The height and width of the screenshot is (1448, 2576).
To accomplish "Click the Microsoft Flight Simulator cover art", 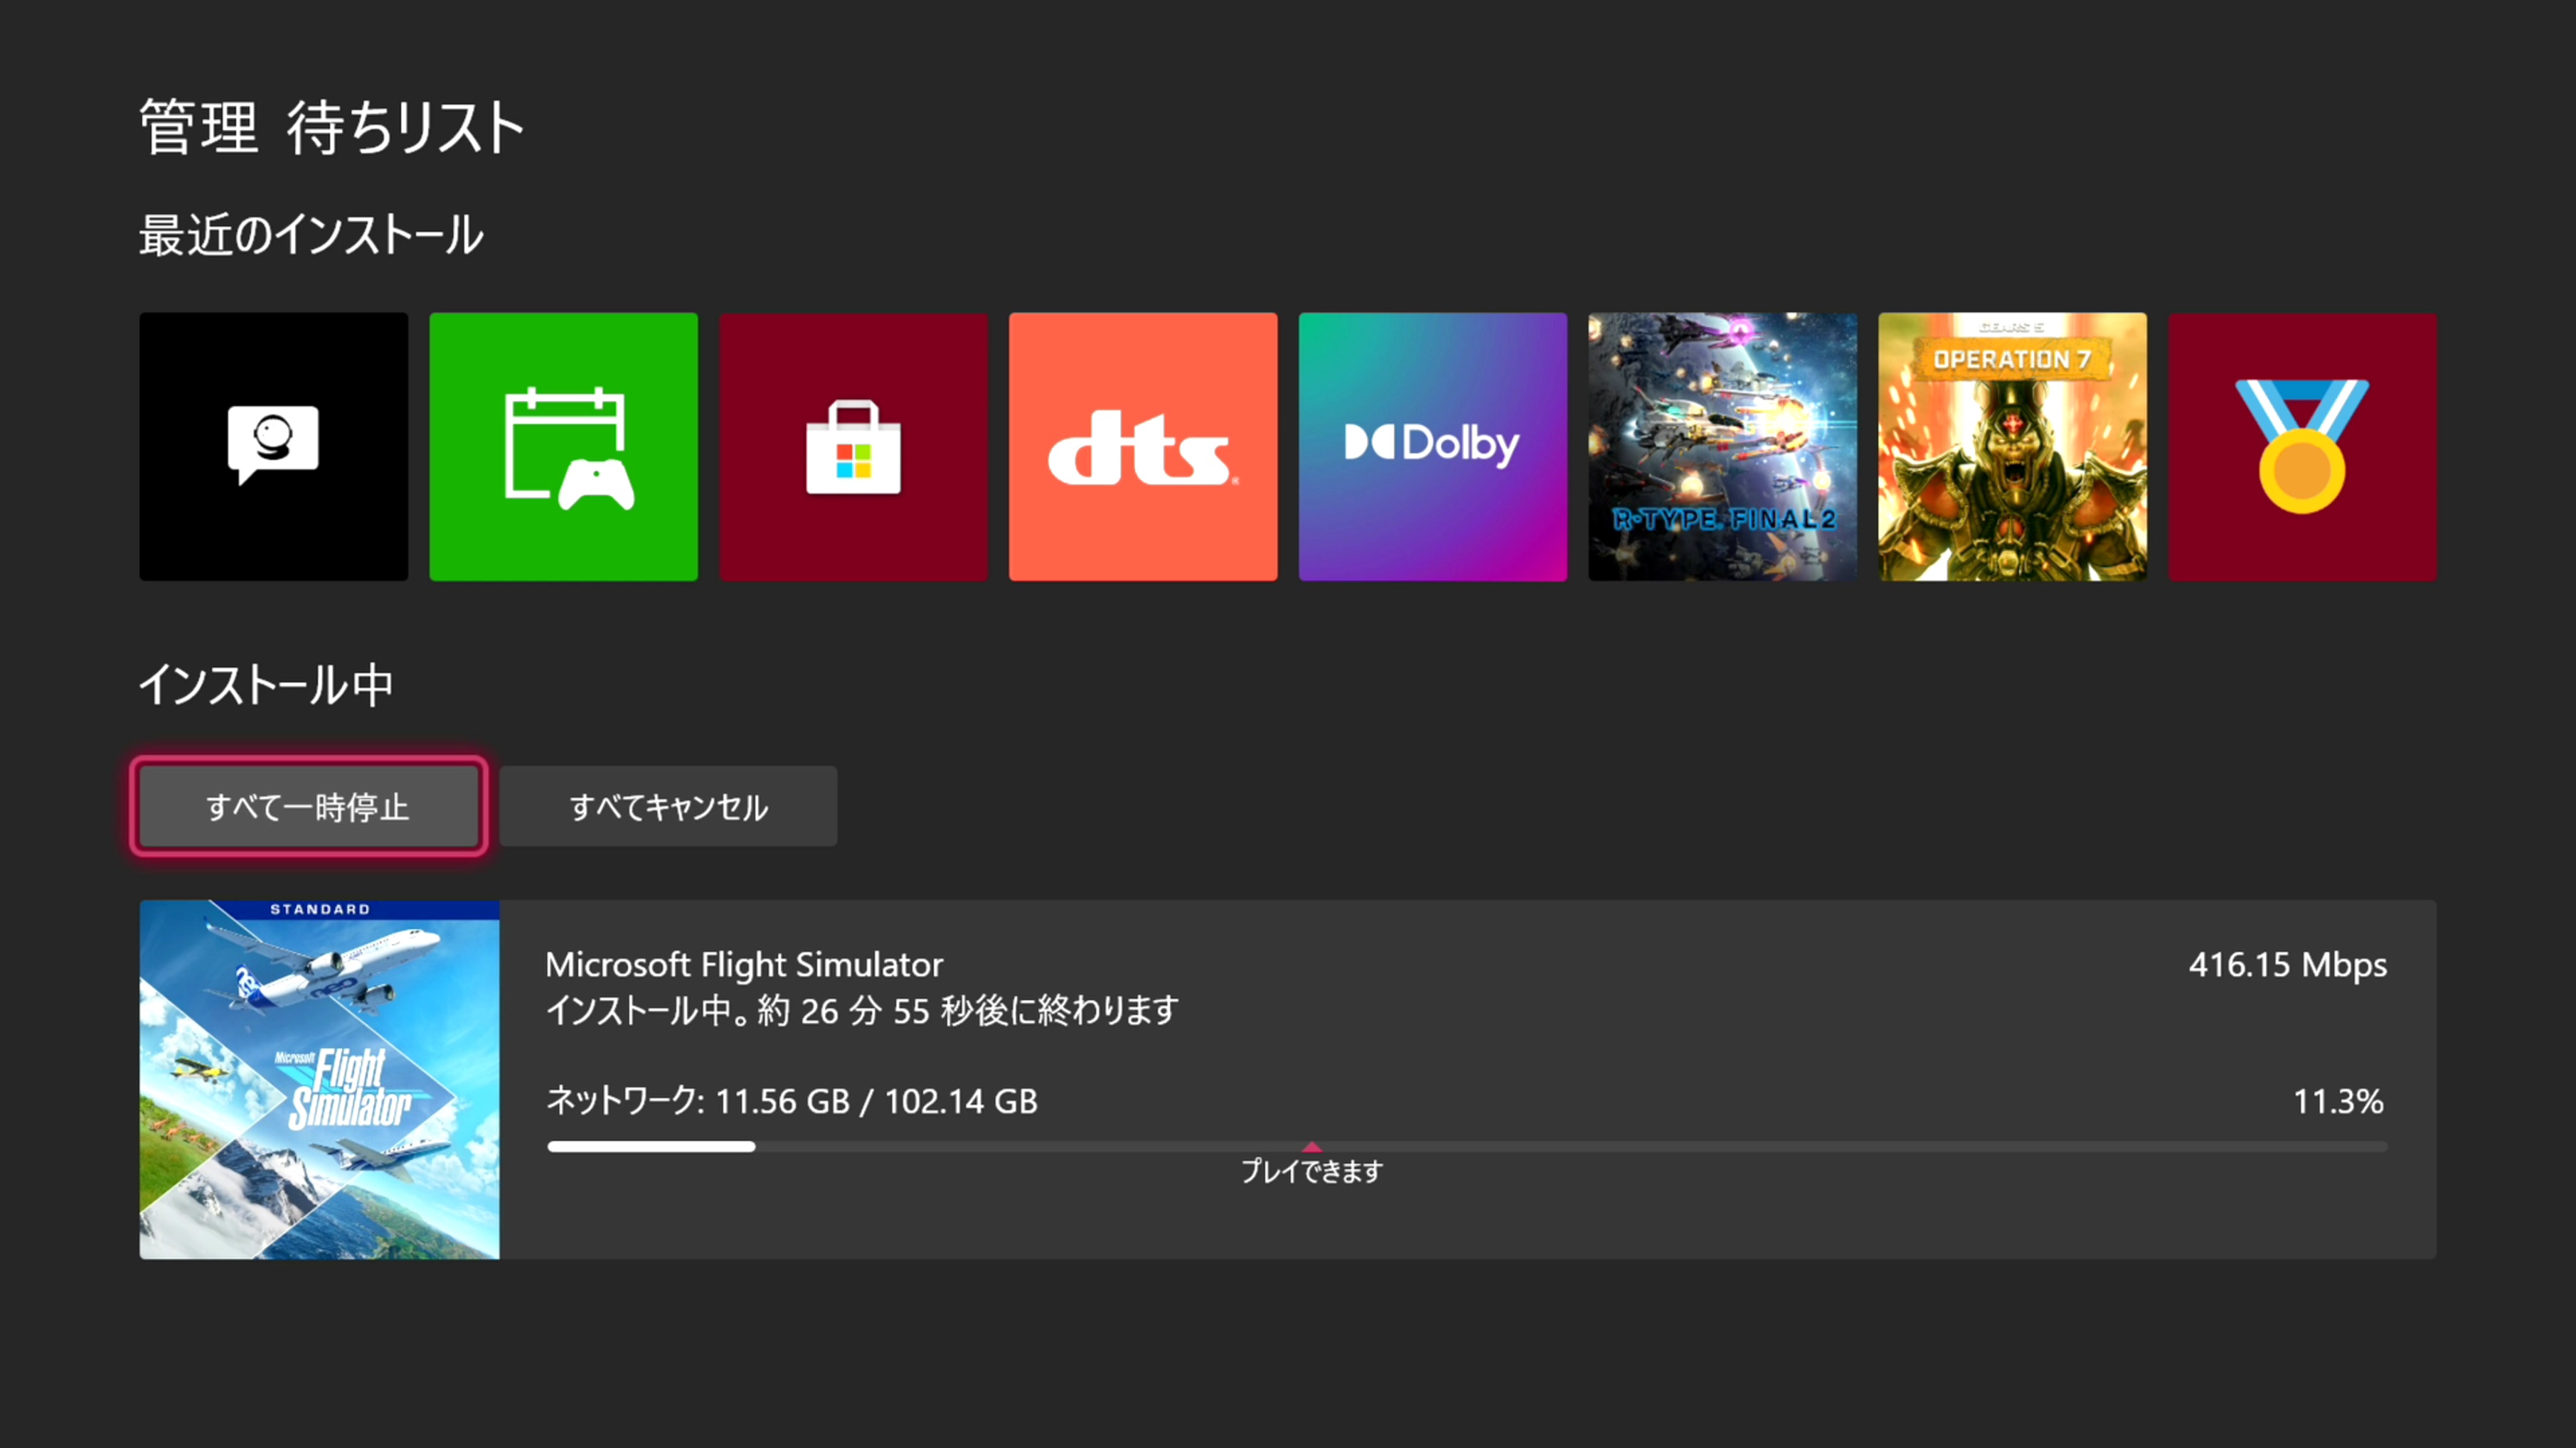I will [x=319, y=1079].
